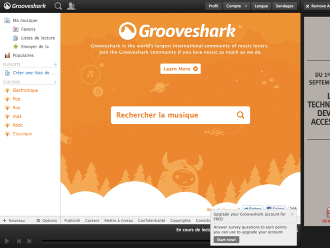
Task: Click the Ma musique music note icon
Action: click(7, 21)
